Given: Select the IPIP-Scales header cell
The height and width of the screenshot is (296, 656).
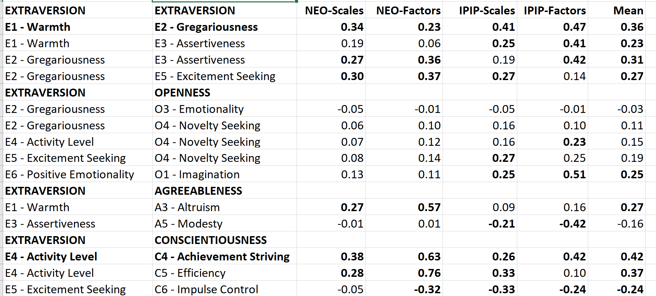Looking at the screenshot, I should click(486, 11).
